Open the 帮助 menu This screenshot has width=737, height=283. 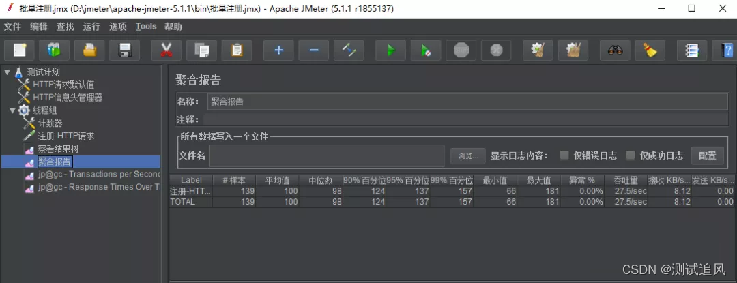coord(173,27)
